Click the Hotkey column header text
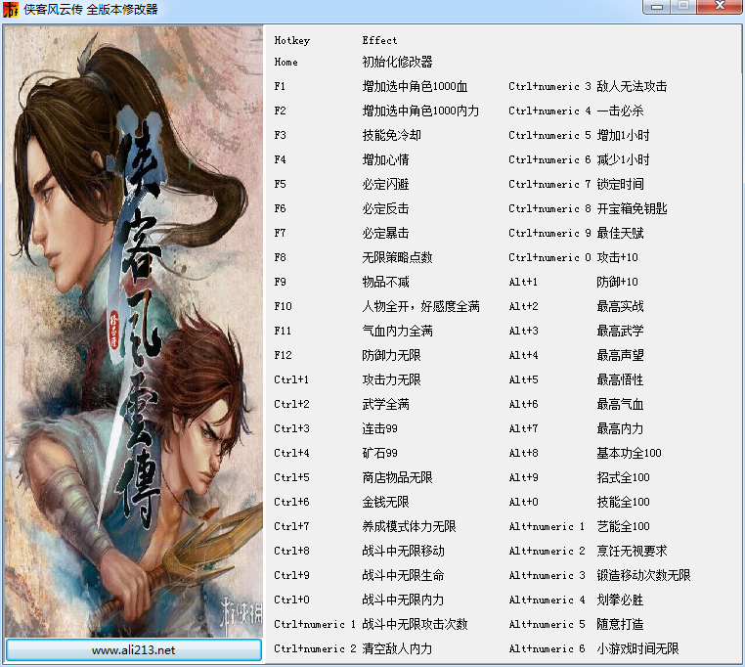The height and width of the screenshot is (667, 745). tap(291, 40)
